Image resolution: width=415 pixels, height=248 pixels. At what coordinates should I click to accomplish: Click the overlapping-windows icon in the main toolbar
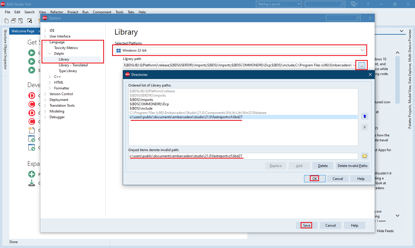point(14,21)
